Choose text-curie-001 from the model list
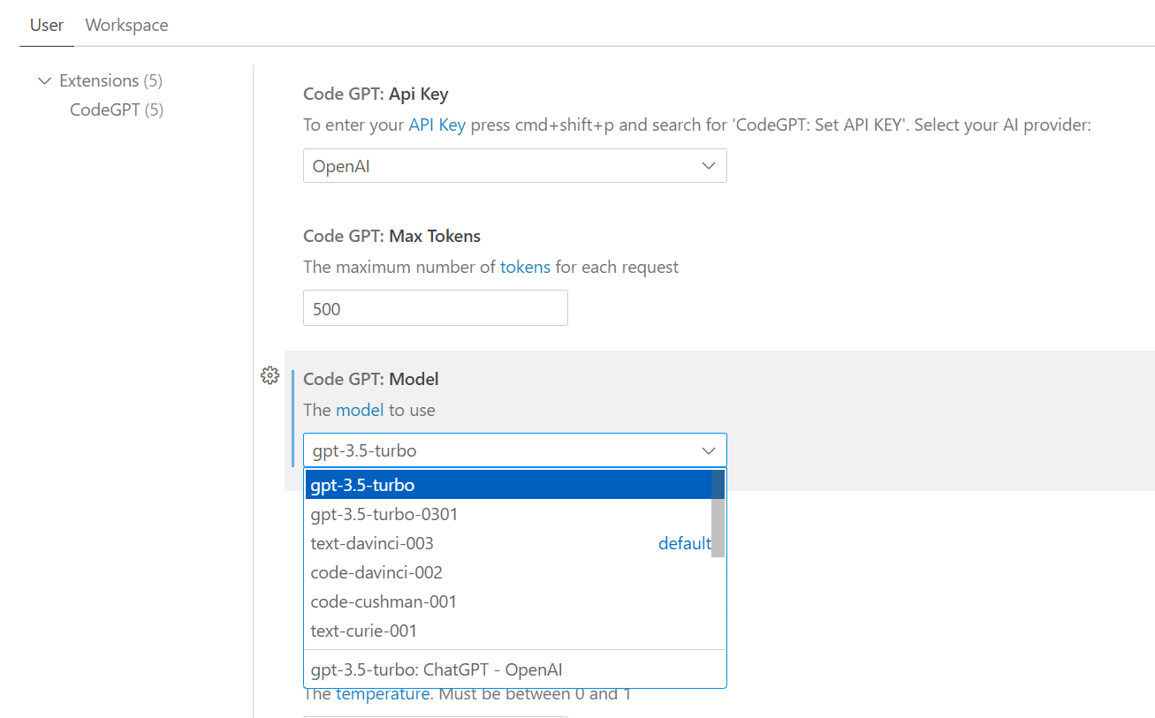1155x718 pixels. (509, 631)
